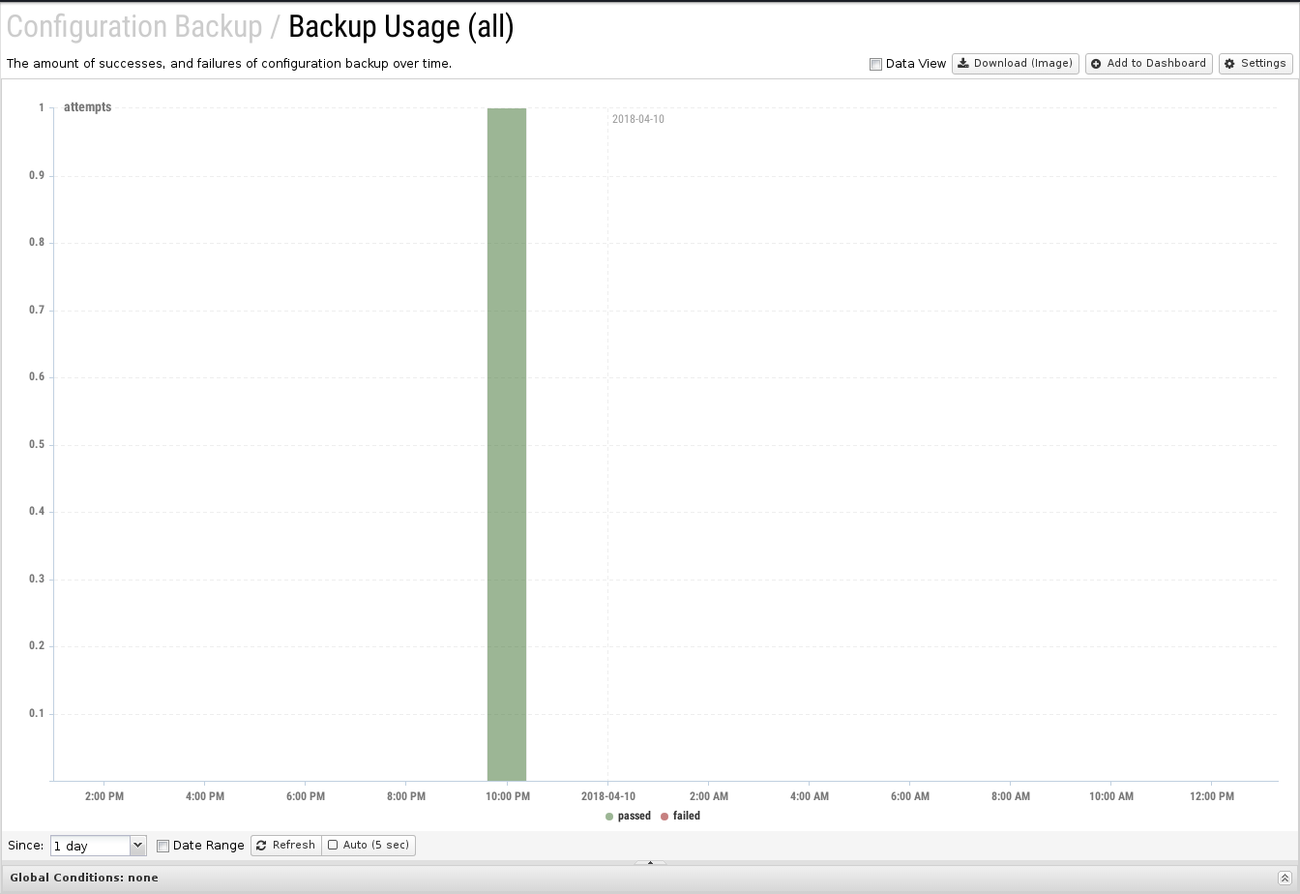This screenshot has width=1300, height=894.
Task: Click the 2:00 AM x-axis tick label
Action: click(709, 797)
